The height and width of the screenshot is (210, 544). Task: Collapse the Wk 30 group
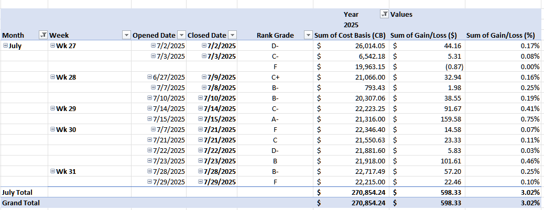click(52, 129)
